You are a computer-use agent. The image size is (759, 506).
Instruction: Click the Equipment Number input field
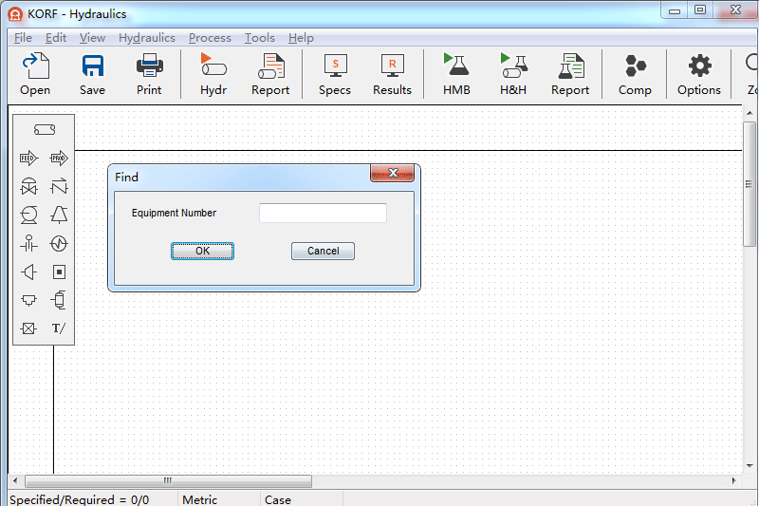[323, 213]
